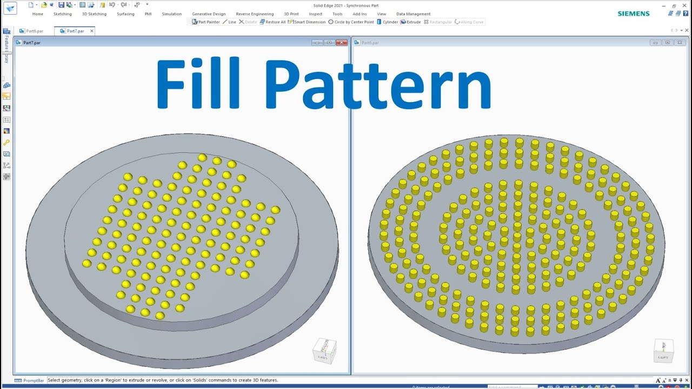Select the Cylinder tool
Viewport: 692px width, 389px height.
pos(387,22)
